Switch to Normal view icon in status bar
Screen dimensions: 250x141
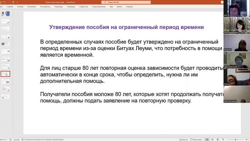tap(207, 139)
